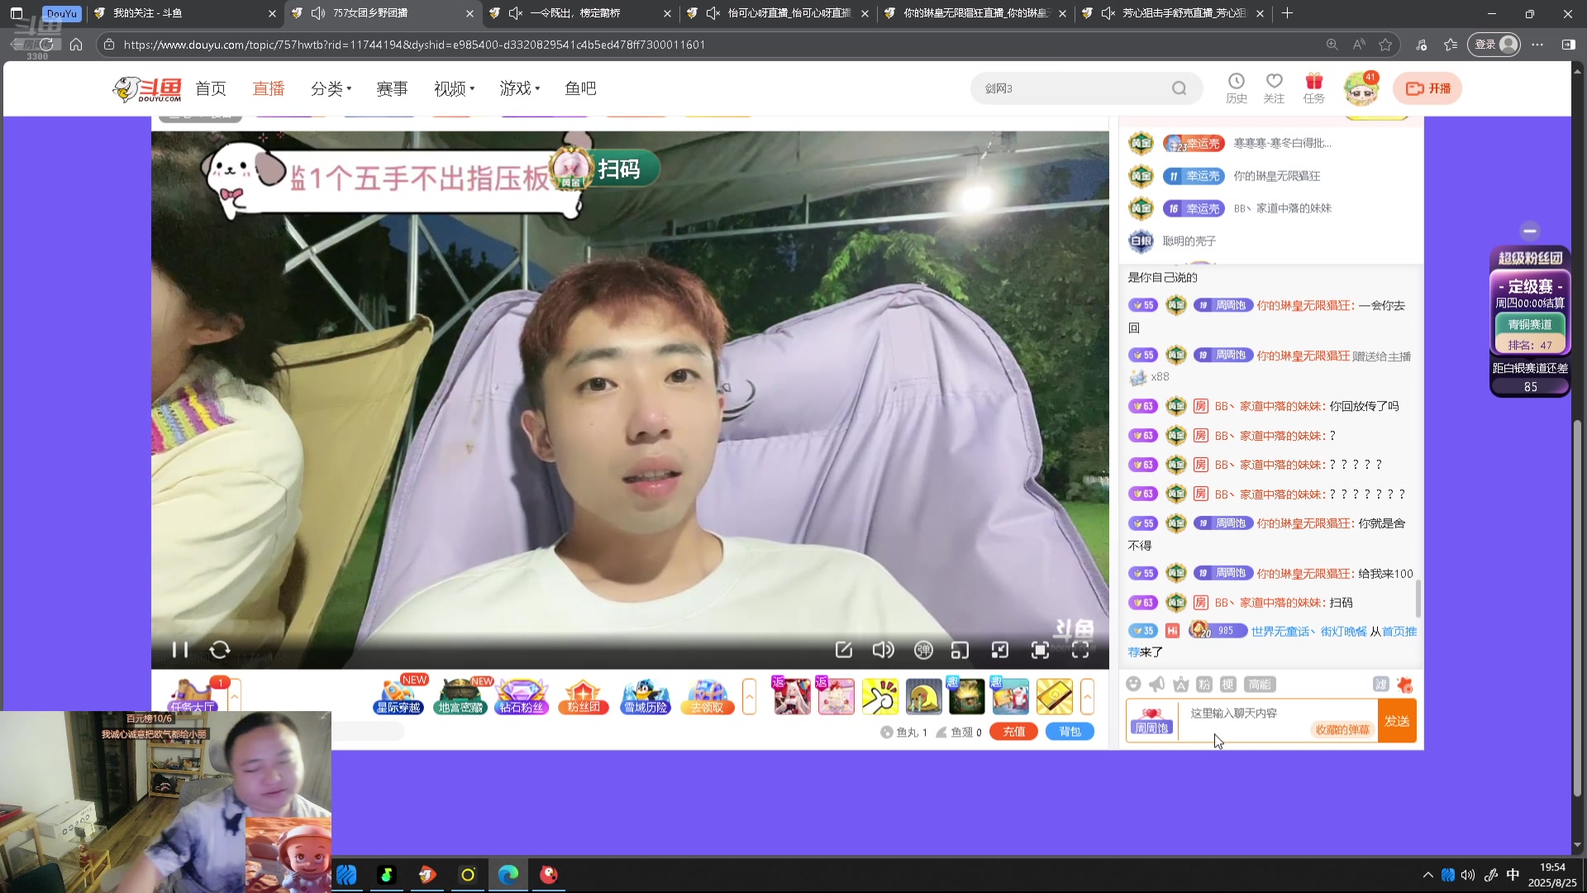Open the danmaku text style crown icon
The image size is (1587, 893).
[x=1180, y=684]
